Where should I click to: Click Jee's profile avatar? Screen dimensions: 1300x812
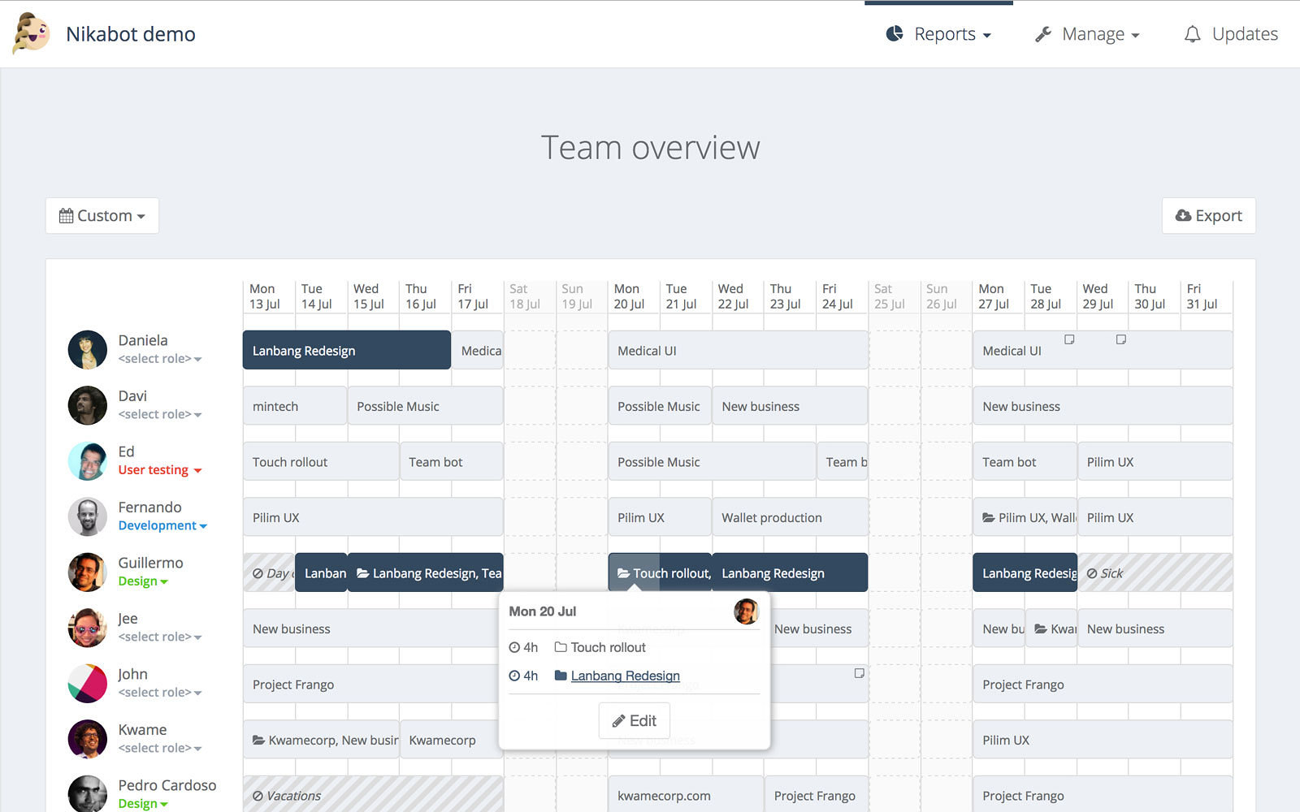(88, 628)
